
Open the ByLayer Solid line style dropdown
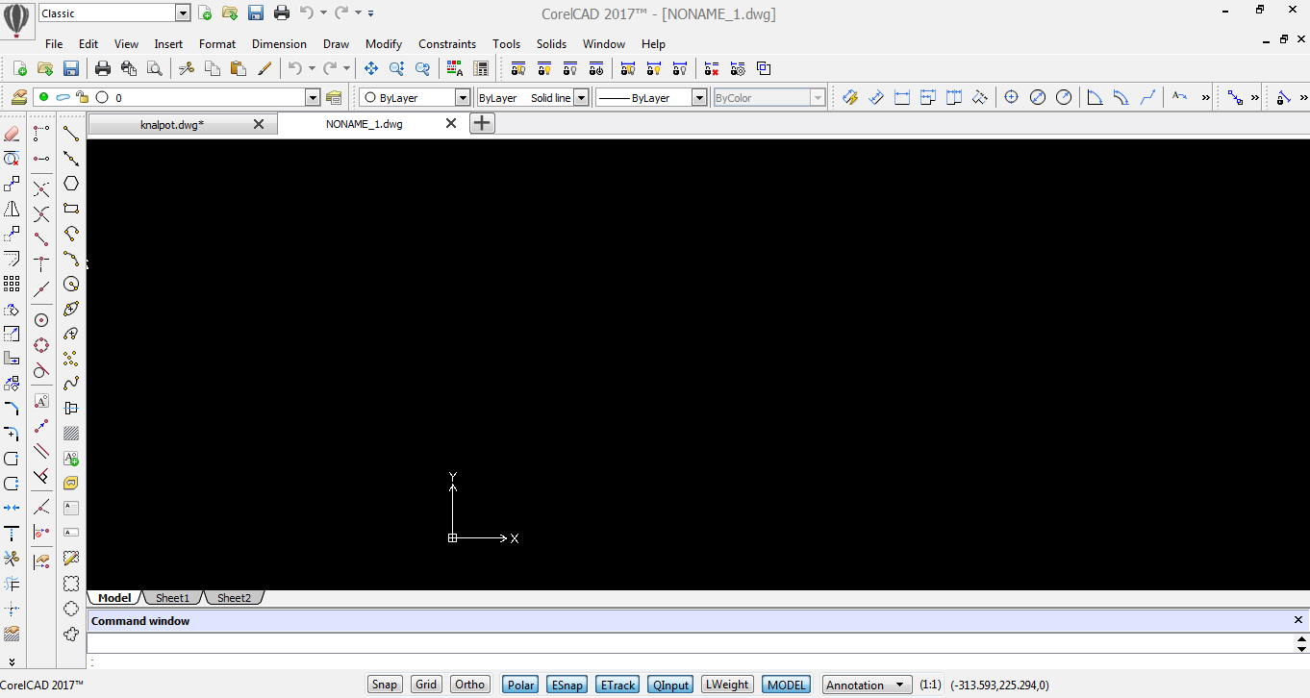coord(581,97)
